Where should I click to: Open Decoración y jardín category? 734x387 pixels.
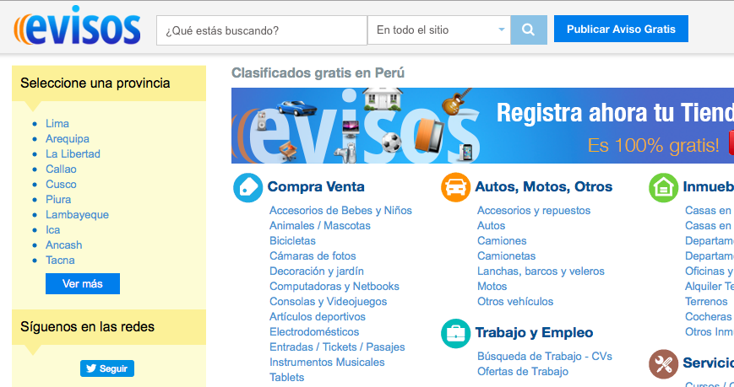click(317, 271)
